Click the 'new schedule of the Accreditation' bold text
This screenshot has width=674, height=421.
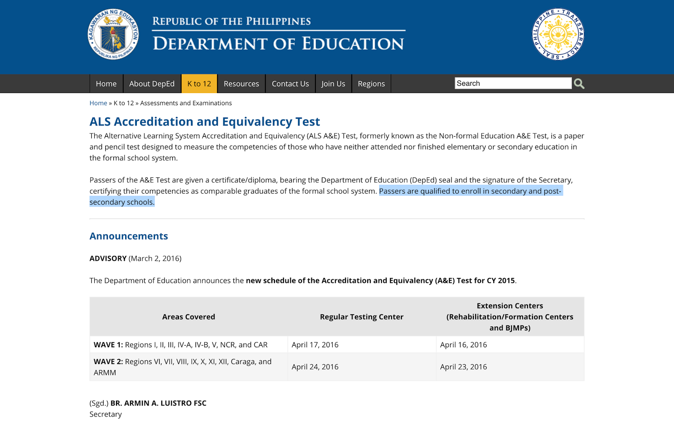point(380,280)
